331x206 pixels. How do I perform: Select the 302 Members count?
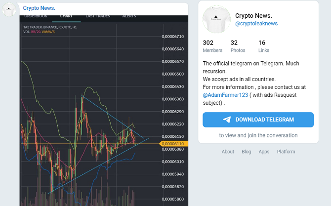click(212, 46)
